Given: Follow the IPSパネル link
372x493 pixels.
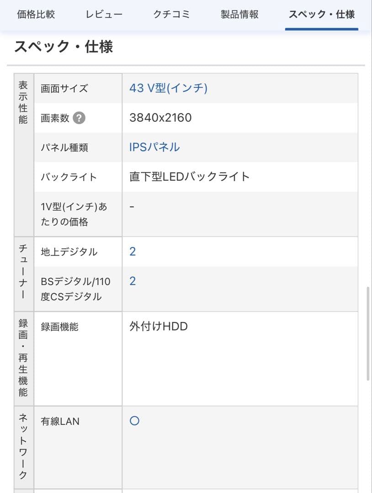Looking at the screenshot, I should pyautogui.click(x=154, y=147).
